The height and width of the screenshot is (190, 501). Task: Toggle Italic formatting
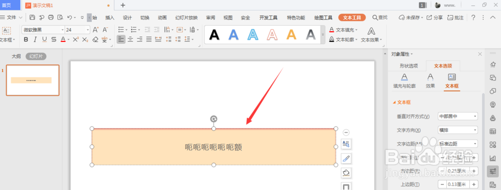[x=36, y=39]
